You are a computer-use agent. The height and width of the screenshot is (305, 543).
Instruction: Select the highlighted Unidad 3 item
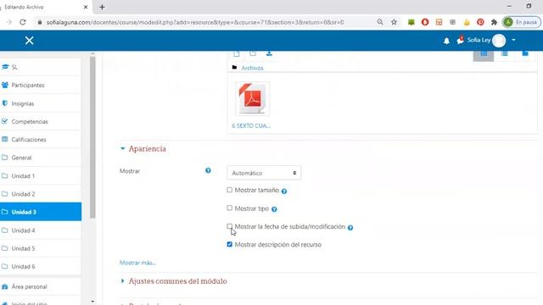point(41,212)
